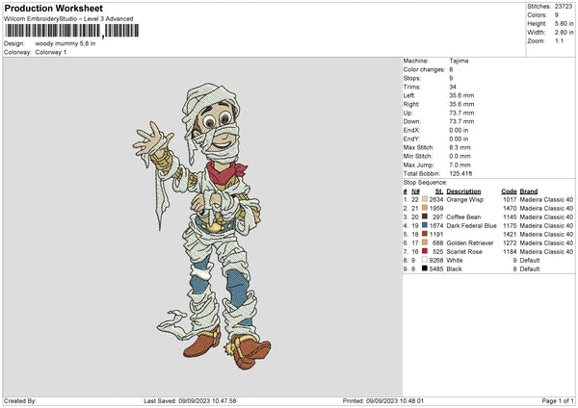
Task: Click the 'Production Worksheet' title
Action: (53, 8)
